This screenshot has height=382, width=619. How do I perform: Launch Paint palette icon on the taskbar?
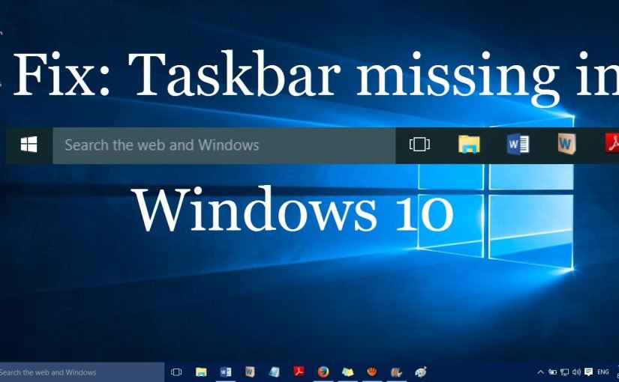(x=421, y=372)
